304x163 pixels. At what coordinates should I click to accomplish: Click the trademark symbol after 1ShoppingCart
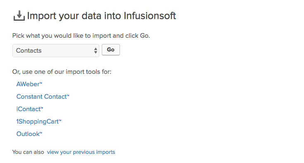click(x=60, y=120)
